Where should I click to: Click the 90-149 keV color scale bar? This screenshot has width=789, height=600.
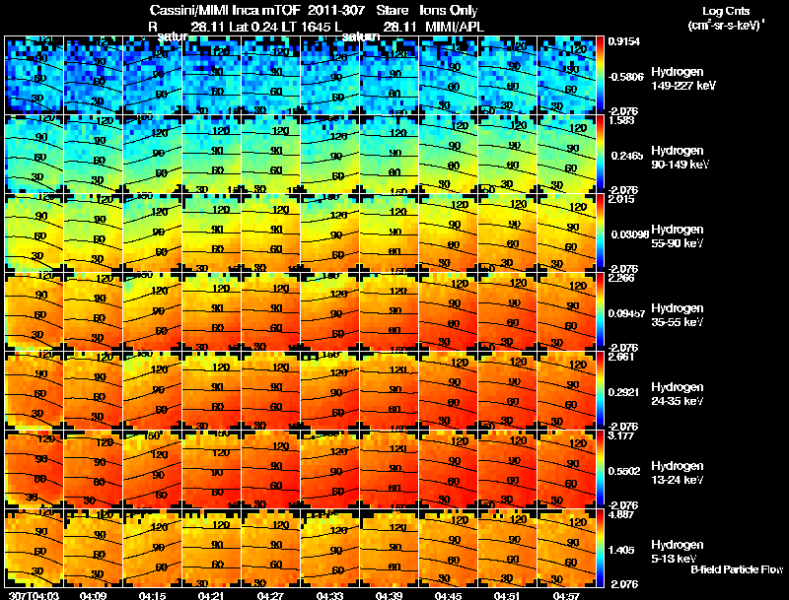pos(600,155)
